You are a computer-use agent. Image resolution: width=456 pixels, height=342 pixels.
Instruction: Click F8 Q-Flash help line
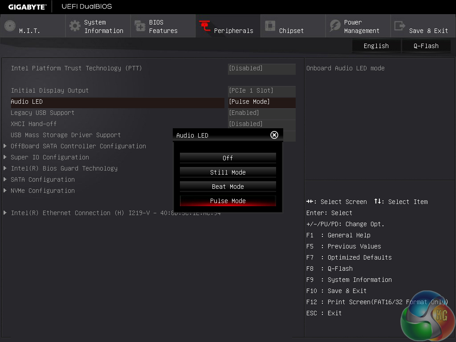(x=330, y=269)
